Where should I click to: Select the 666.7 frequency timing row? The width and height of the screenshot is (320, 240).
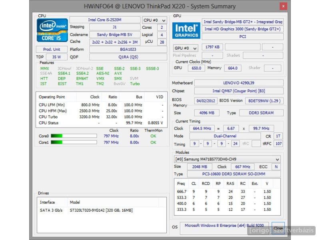pos(227,192)
